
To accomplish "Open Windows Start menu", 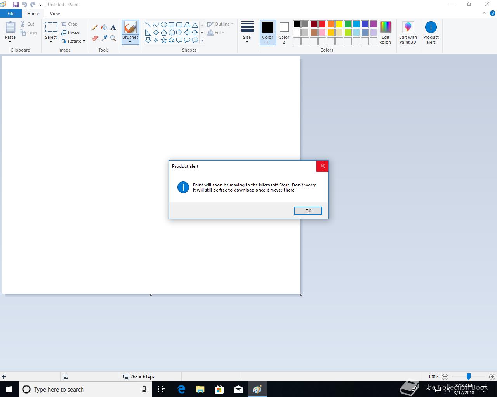I will point(9,389).
